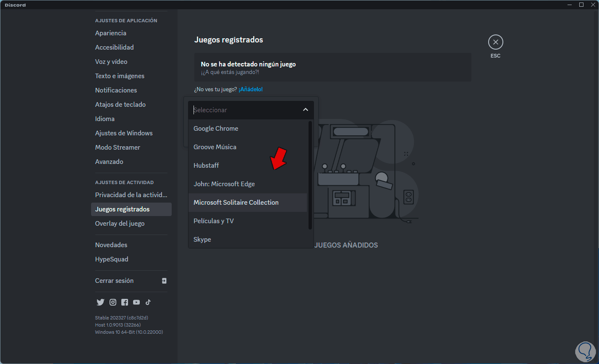599x364 pixels.
Task: Click Cerrar sesión
Action: pos(131,281)
